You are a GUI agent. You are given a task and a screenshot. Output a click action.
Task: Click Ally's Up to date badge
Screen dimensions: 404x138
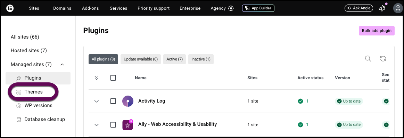tap(349, 125)
